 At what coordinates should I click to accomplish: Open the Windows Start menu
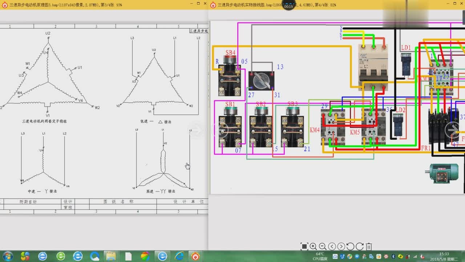click(7, 256)
